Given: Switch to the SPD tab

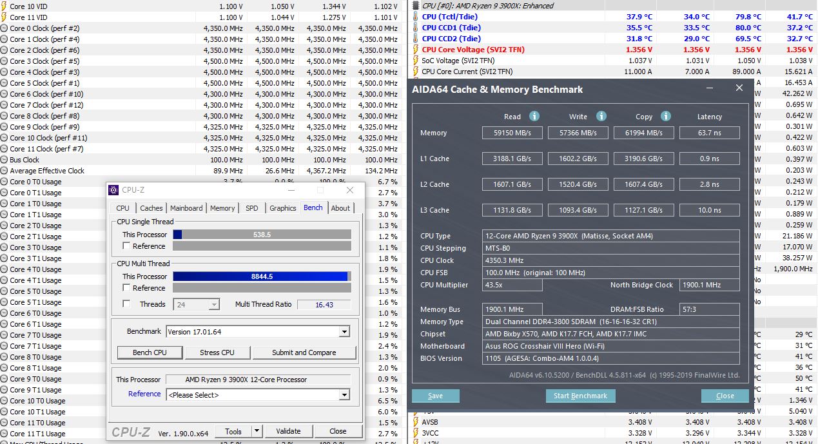Looking at the screenshot, I should click(x=252, y=208).
